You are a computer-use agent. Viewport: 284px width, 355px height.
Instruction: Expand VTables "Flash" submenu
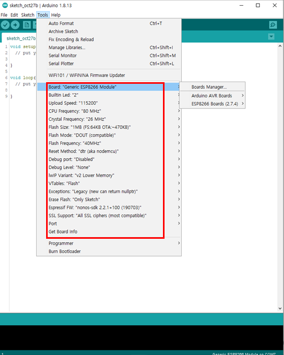pos(109,183)
